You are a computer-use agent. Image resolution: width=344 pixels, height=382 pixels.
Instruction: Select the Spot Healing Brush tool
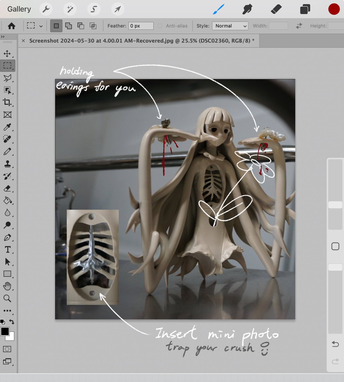tap(7, 139)
